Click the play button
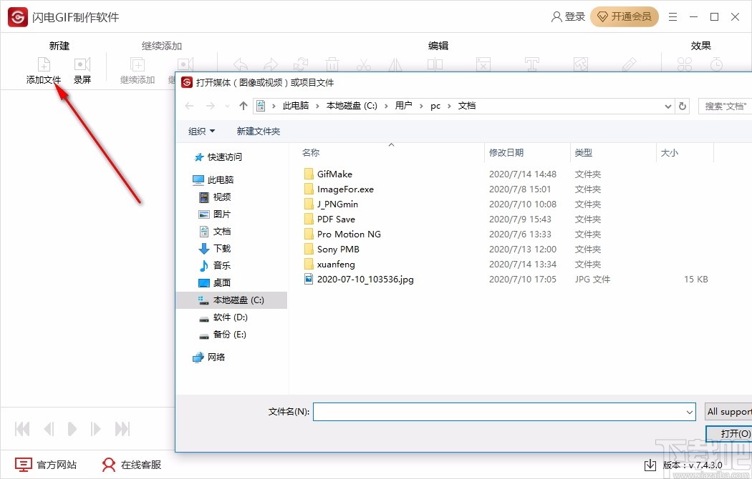 [x=72, y=429]
